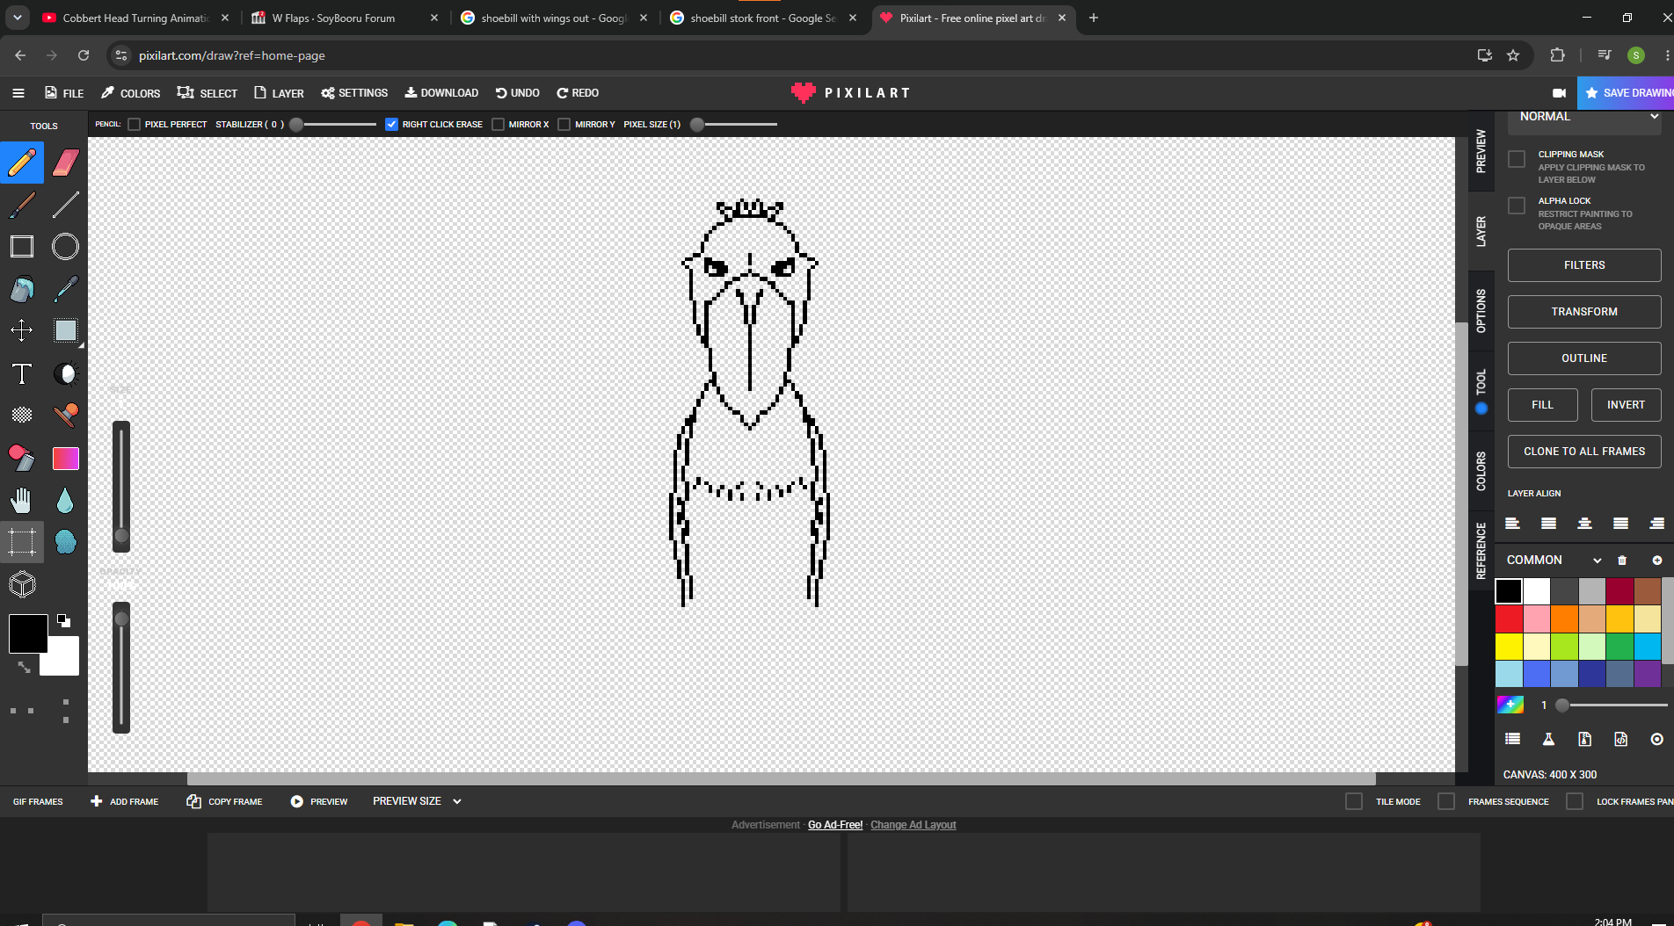Add custom color with rainbow plus icon

[1510, 705]
